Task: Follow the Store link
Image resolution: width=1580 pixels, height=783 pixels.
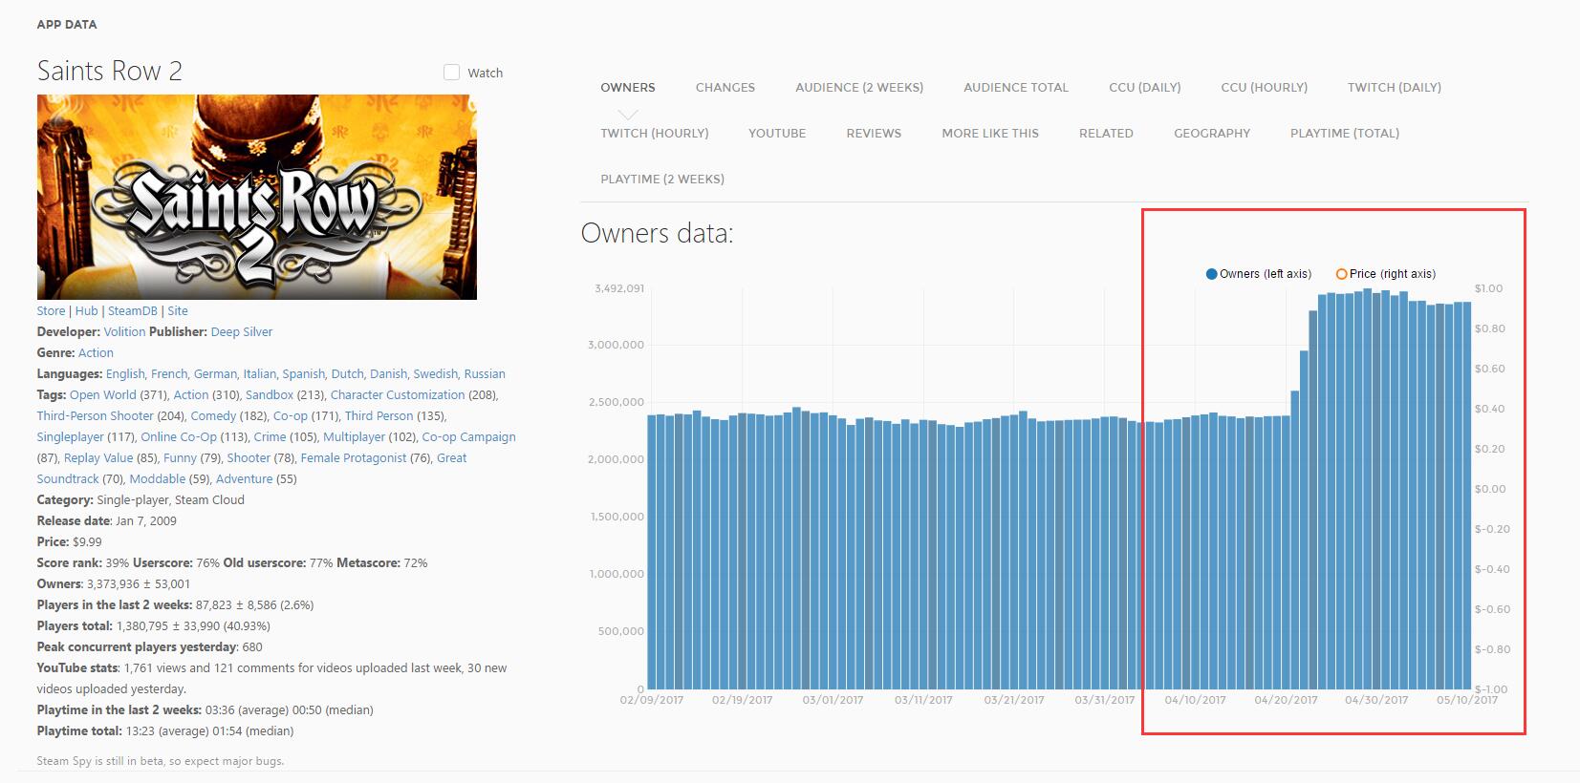Action: click(x=52, y=310)
